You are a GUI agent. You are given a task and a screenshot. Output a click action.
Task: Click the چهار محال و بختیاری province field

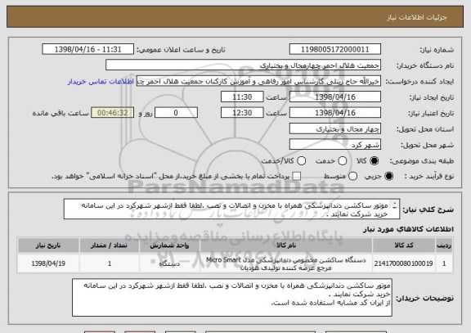tap(335, 129)
